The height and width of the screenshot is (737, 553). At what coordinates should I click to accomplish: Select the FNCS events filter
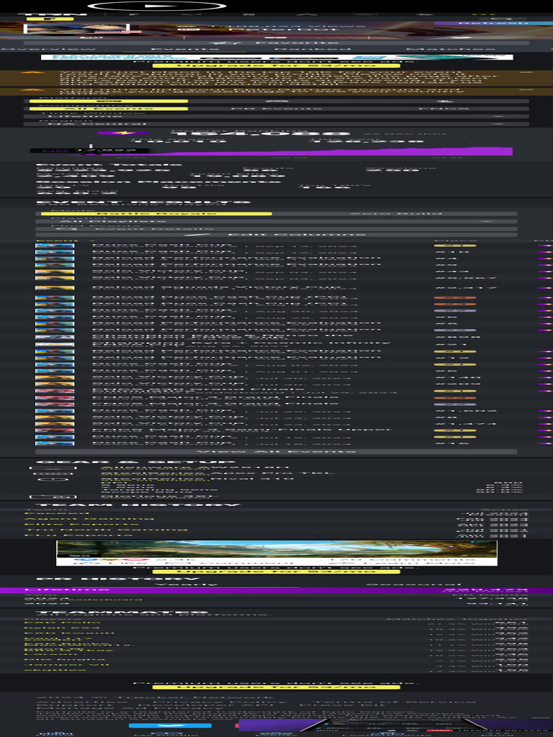coord(454,108)
